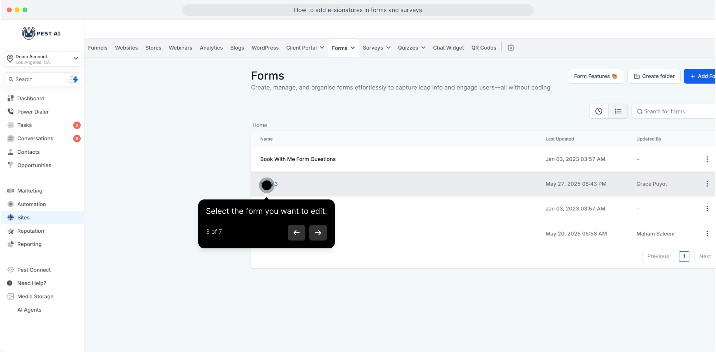The width and height of the screenshot is (716, 352).
Task: Open the Chat Widget tab
Action: coord(448,48)
